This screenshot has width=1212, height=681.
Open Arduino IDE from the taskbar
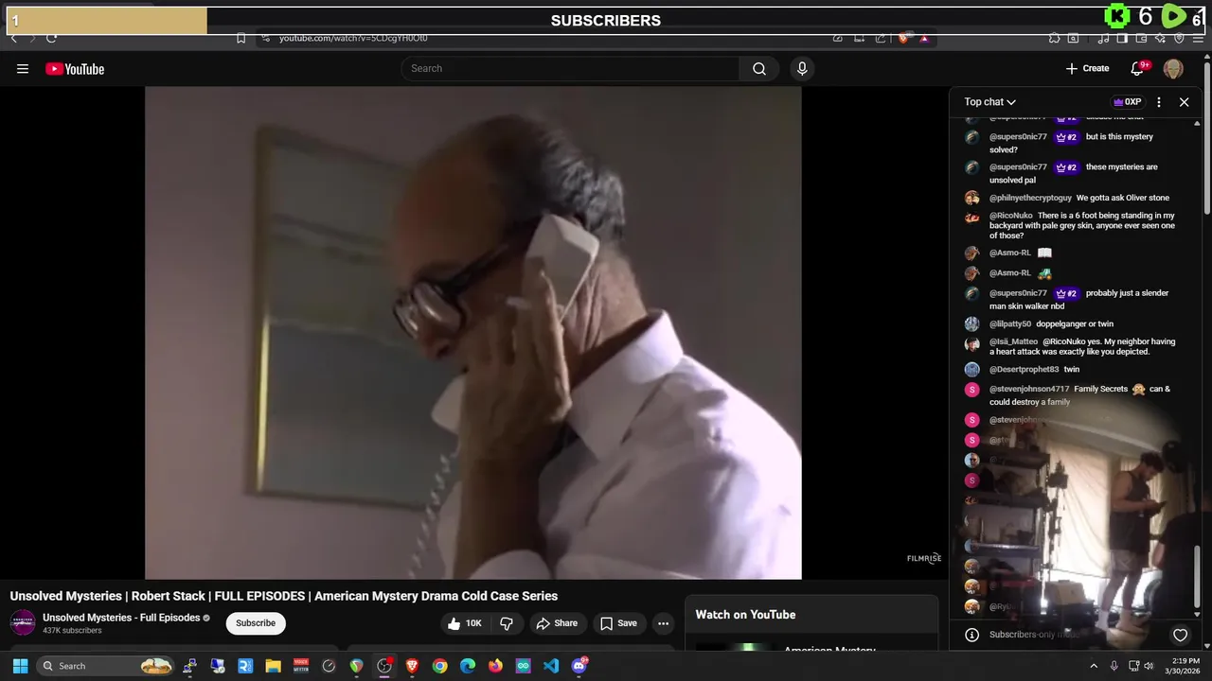(524, 666)
